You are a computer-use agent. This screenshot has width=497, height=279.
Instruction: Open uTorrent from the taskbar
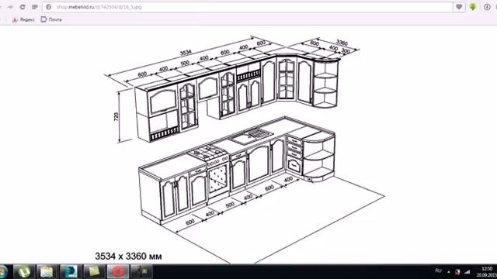tap(24, 271)
